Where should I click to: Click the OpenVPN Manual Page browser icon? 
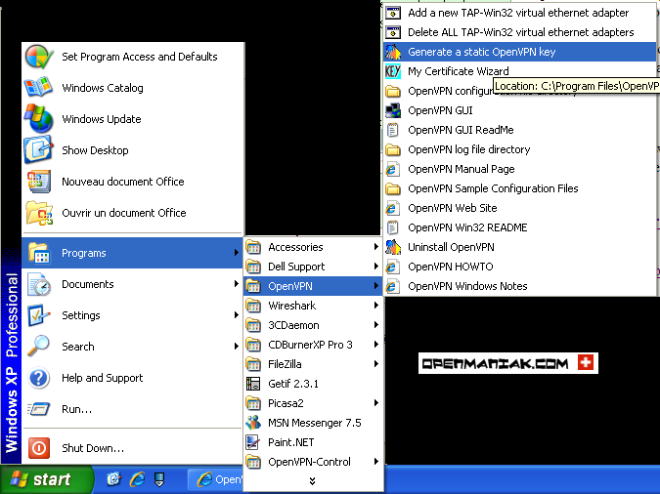tap(392, 169)
